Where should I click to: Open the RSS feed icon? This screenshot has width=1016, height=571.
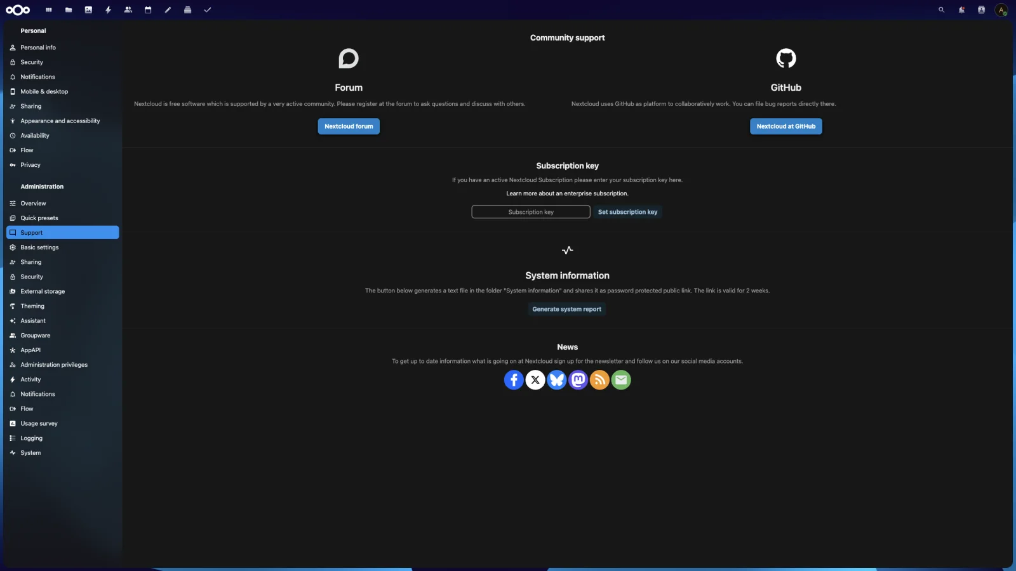599,380
